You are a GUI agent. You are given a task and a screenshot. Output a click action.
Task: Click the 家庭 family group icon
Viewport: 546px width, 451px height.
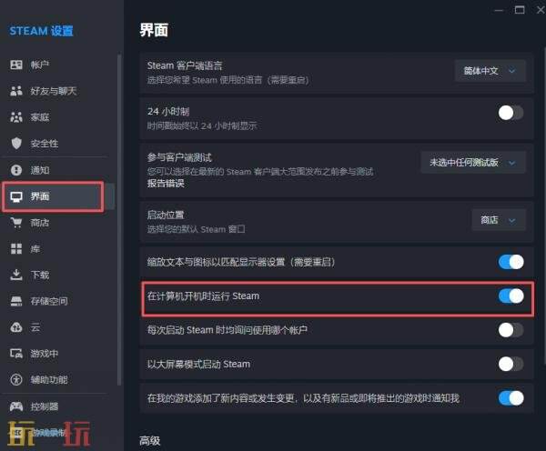16,117
